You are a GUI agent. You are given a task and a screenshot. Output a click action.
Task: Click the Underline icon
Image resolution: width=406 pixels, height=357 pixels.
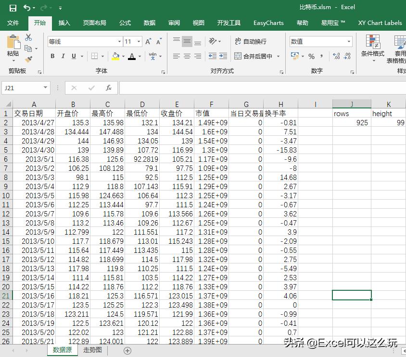[x=73, y=56]
